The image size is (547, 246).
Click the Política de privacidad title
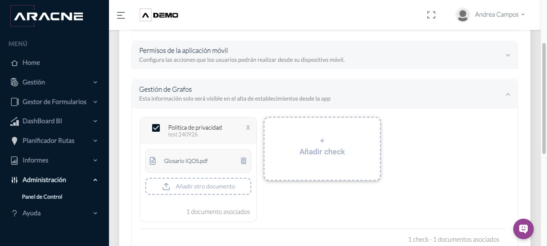195,127
